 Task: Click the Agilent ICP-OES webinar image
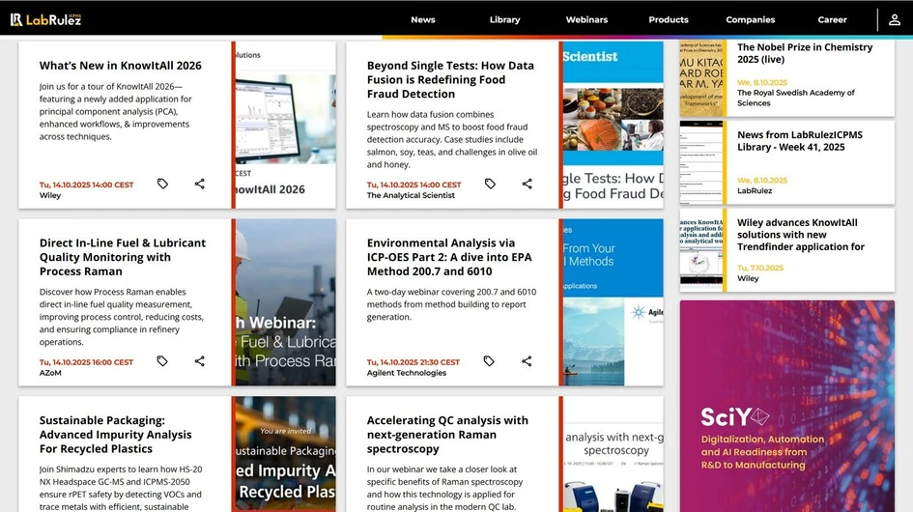pyautogui.click(x=613, y=302)
